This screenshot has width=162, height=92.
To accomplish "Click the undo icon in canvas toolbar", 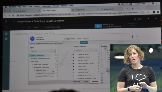I will point(16,28).
